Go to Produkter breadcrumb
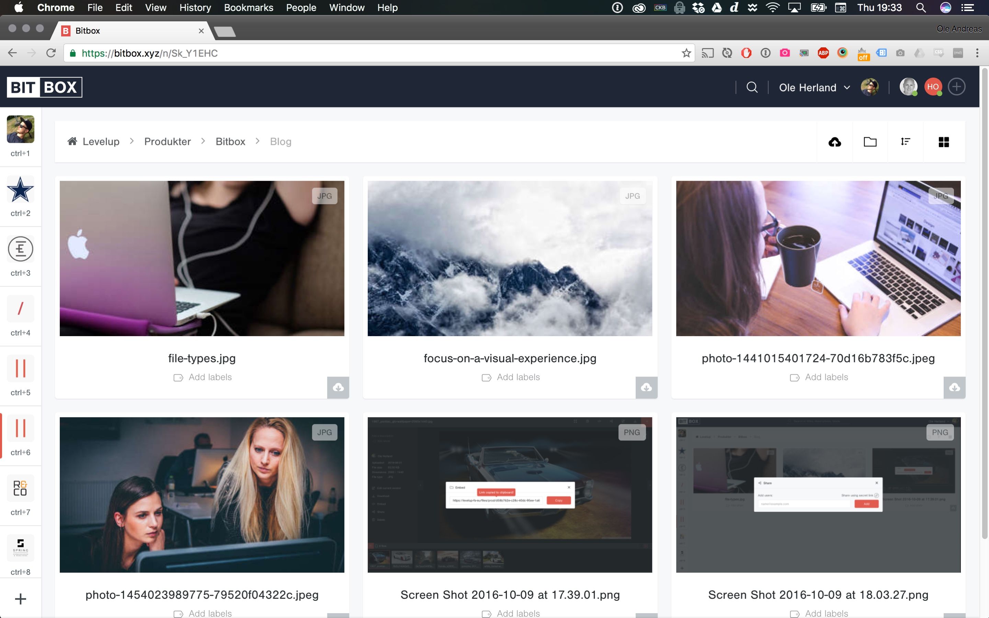The width and height of the screenshot is (989, 618). pos(168,141)
